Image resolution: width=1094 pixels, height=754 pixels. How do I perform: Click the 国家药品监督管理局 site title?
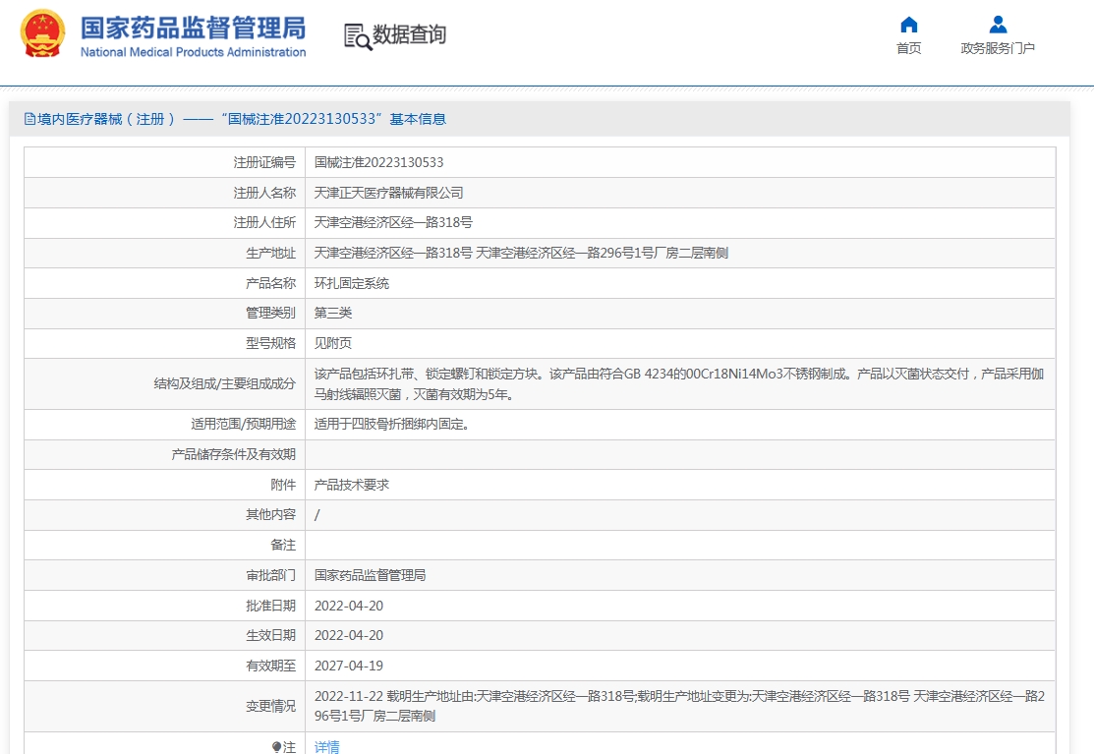[194, 28]
